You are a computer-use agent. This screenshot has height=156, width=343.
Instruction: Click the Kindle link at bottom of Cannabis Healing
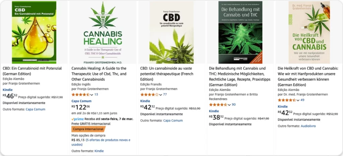click(x=99, y=151)
